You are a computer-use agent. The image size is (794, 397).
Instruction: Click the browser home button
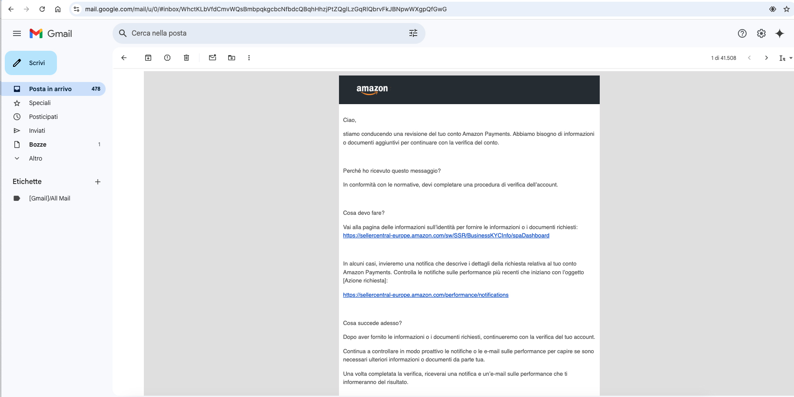(x=58, y=9)
